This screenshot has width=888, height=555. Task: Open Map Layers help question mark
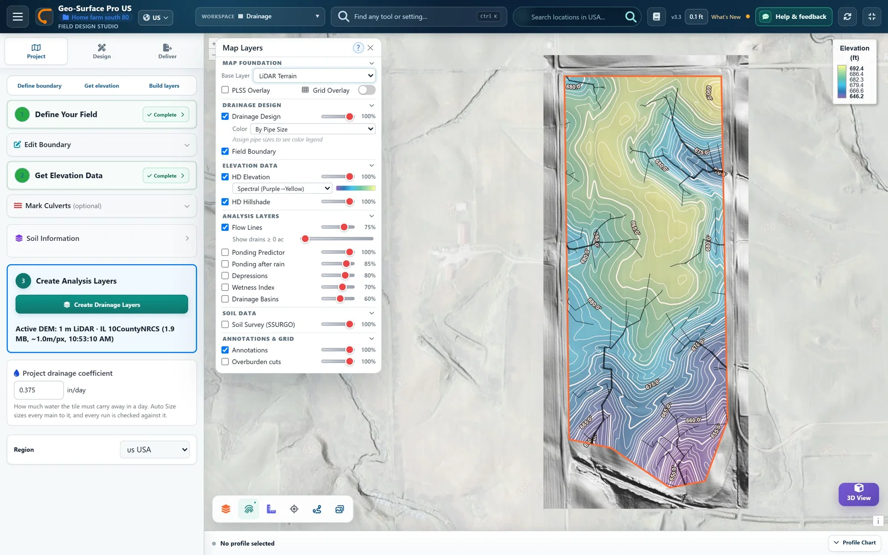click(x=358, y=48)
